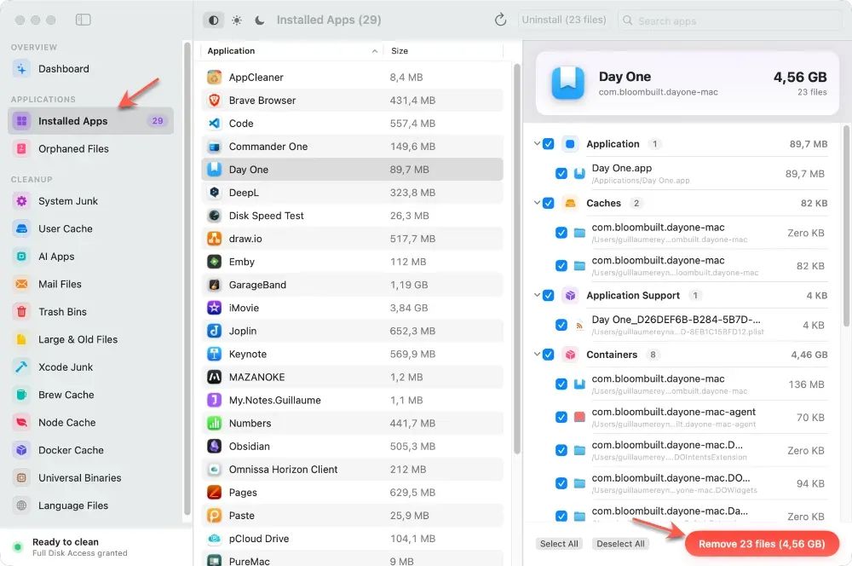
Task: Collapse the Application Support group chevron
Action: [x=537, y=295]
